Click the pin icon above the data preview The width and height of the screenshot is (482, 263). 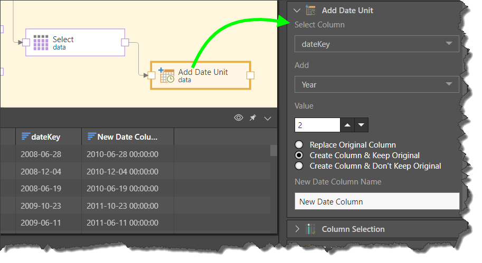click(x=253, y=118)
